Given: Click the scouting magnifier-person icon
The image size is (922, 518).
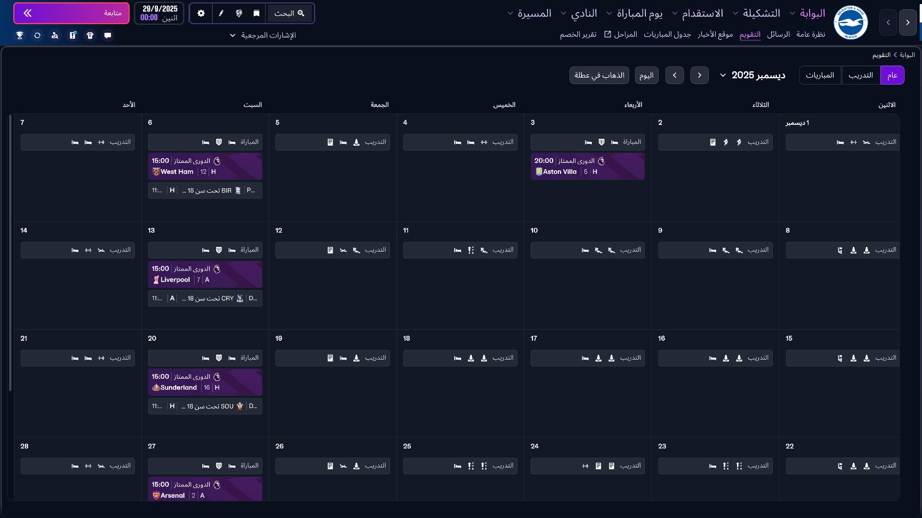Looking at the screenshot, I should pyautogui.click(x=55, y=35).
